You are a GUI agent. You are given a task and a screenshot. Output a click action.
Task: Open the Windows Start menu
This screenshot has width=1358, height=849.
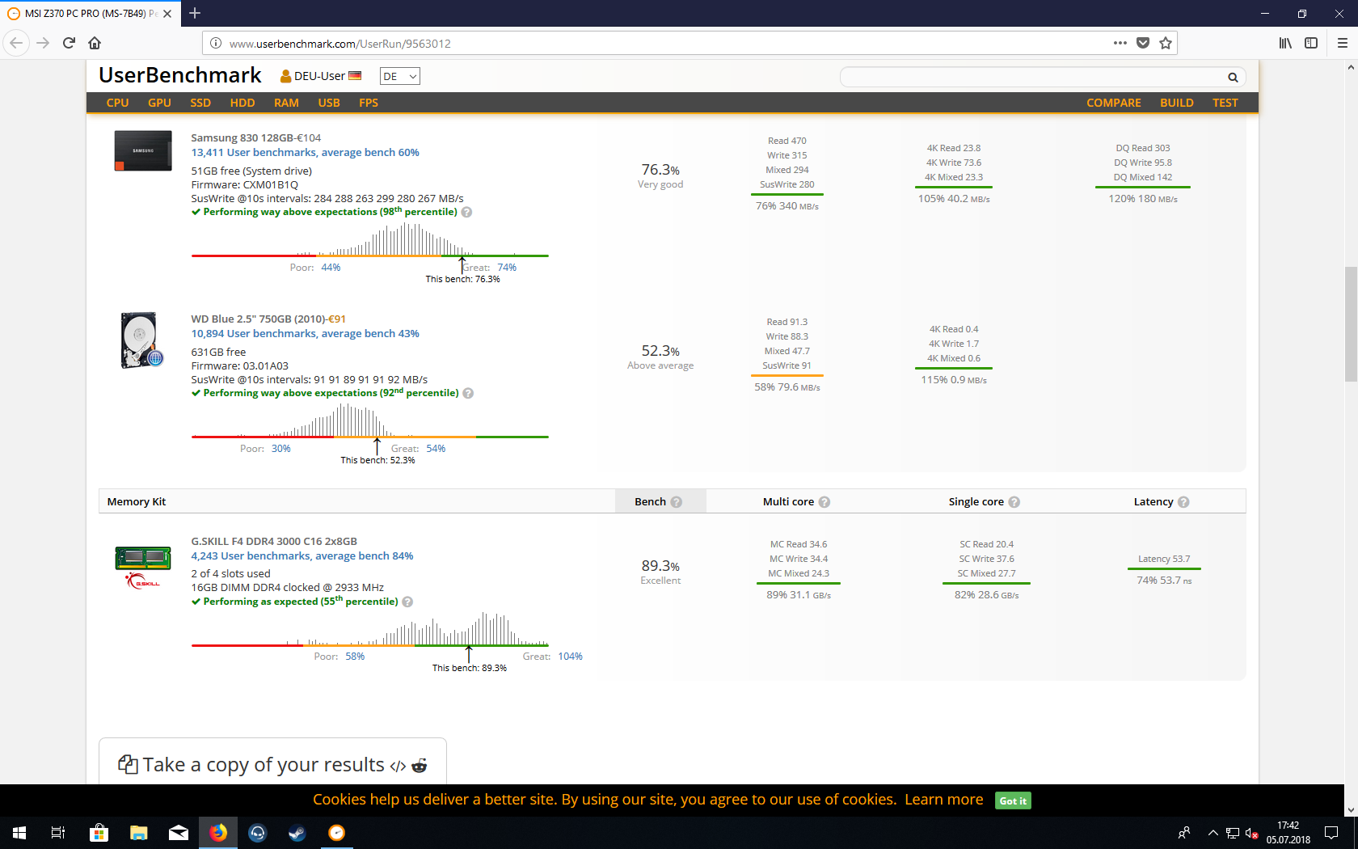[19, 833]
